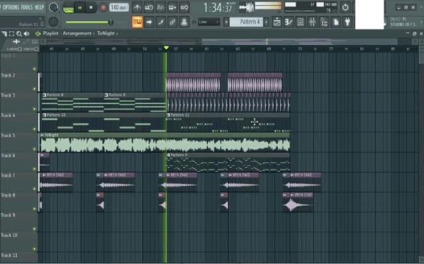Toggle overdub blend recording icon
The height and width of the screenshot is (264, 424).
point(172,7)
